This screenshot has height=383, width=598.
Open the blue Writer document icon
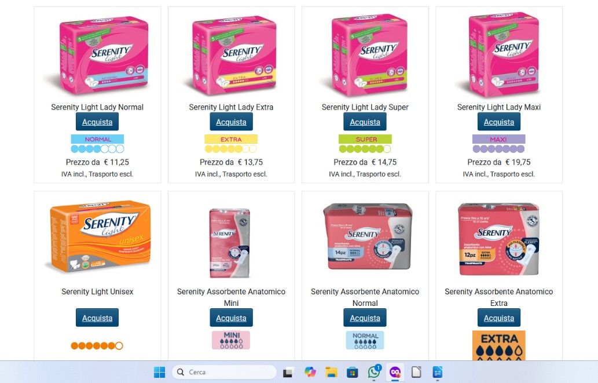pyautogui.click(x=438, y=372)
